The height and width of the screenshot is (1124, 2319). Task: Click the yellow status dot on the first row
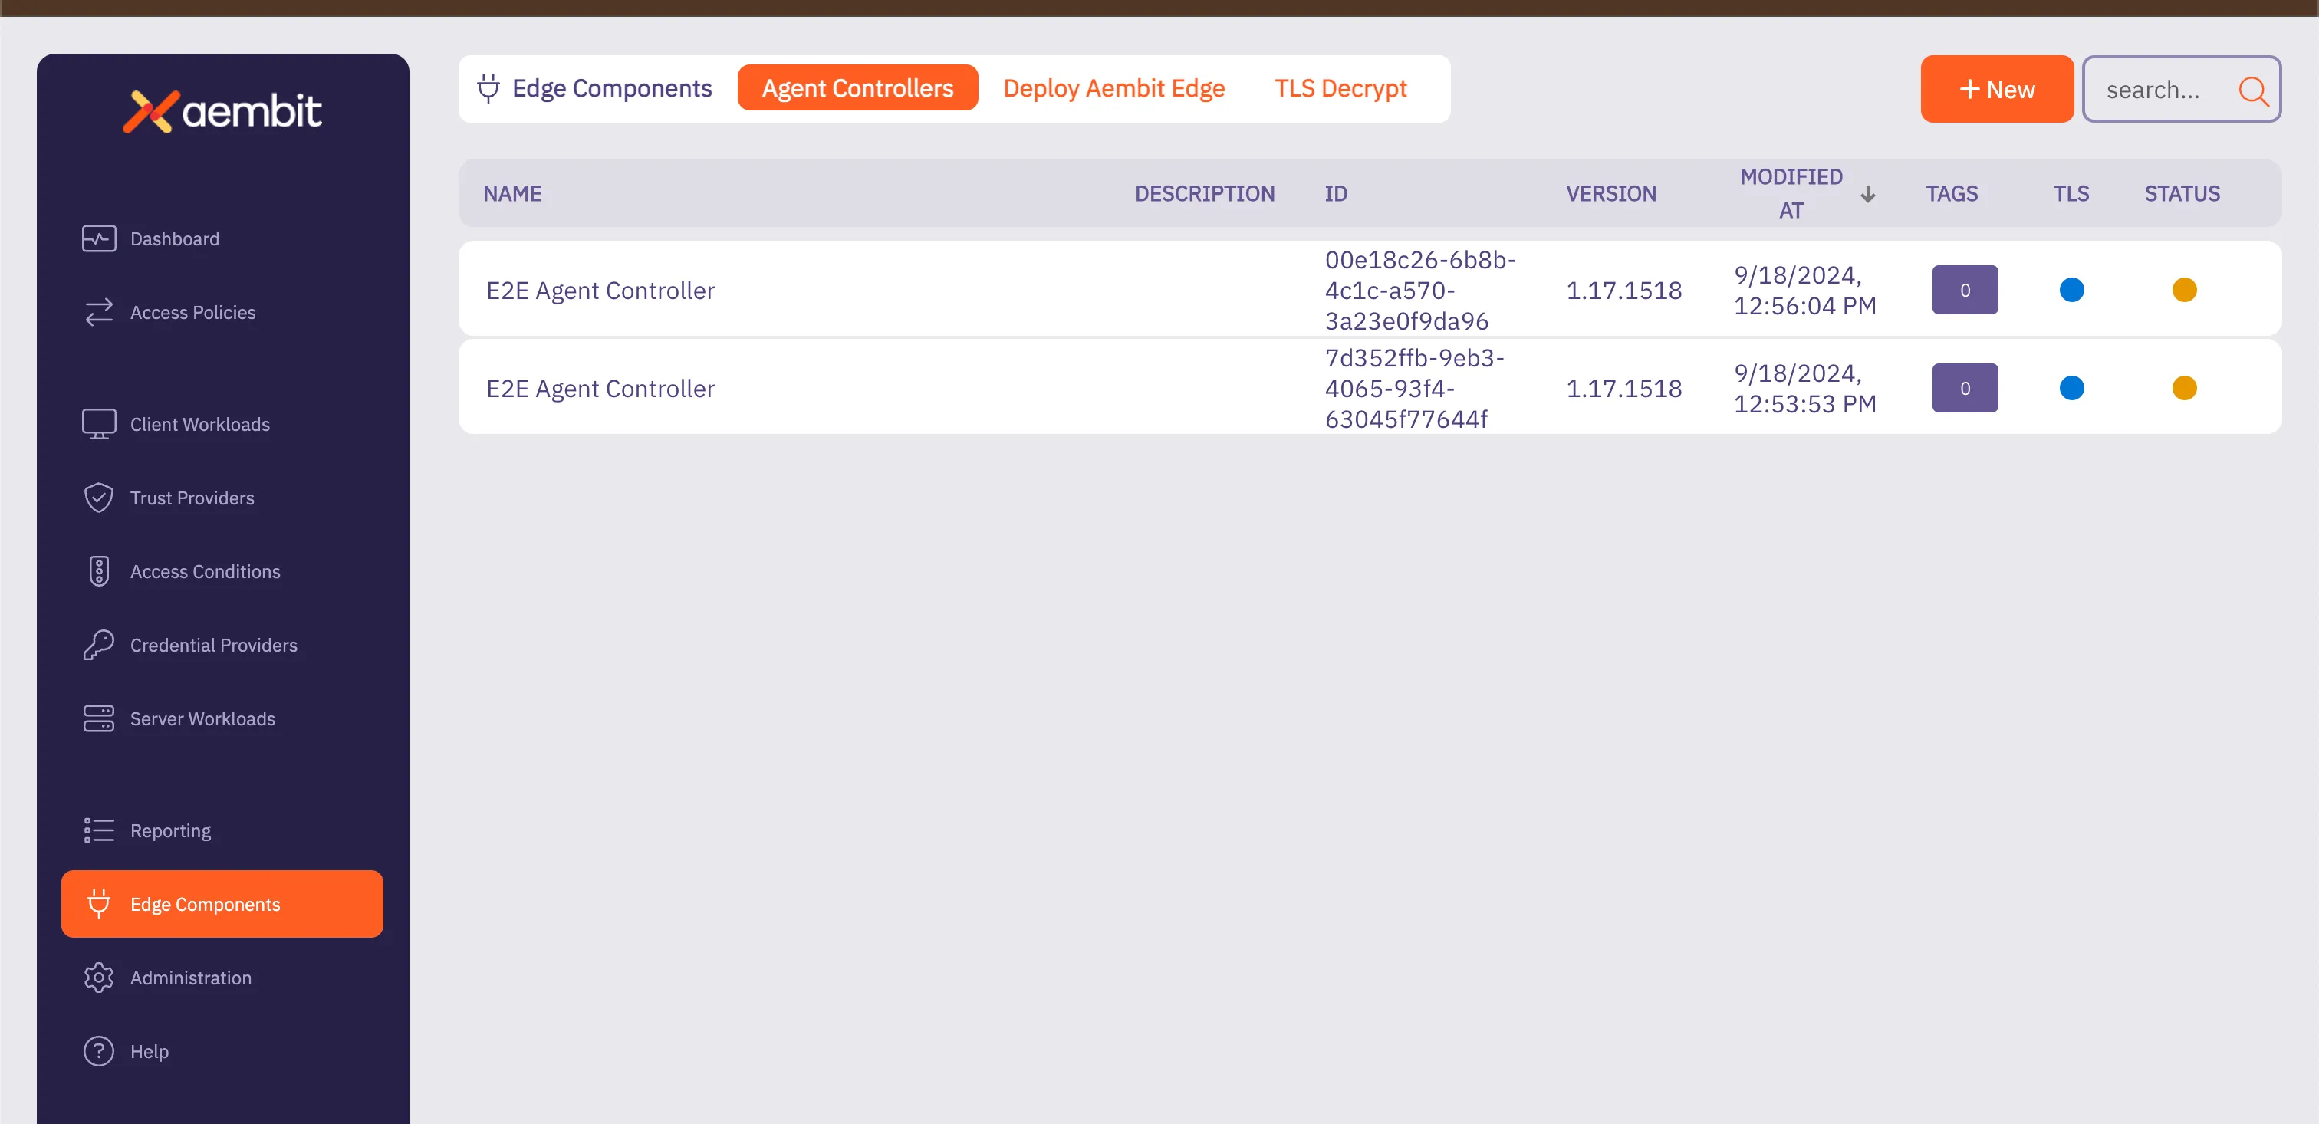[2184, 289]
